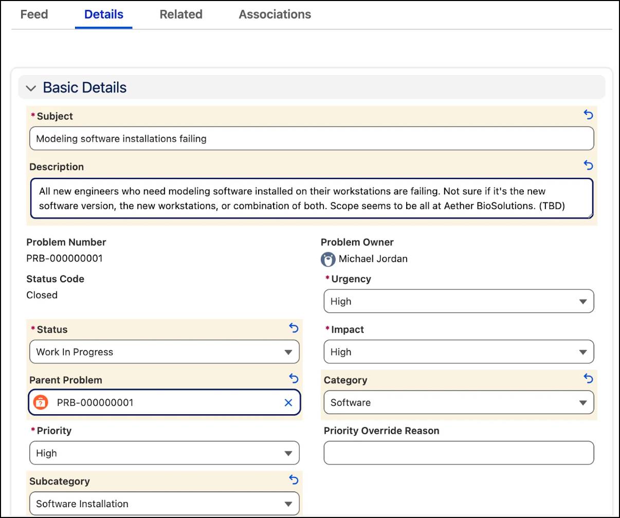Screen dimensions: 620x518
Task: Open the Status dropdown
Action: click(165, 352)
